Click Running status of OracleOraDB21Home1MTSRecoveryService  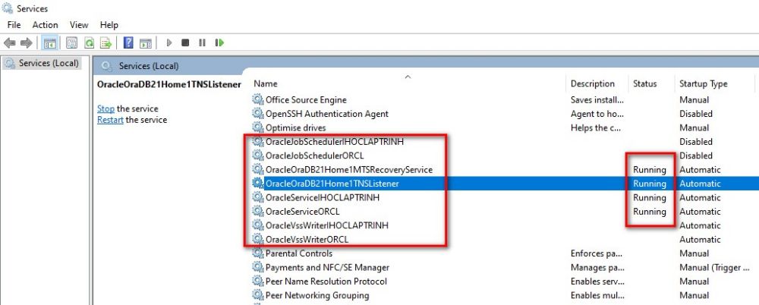650,170
